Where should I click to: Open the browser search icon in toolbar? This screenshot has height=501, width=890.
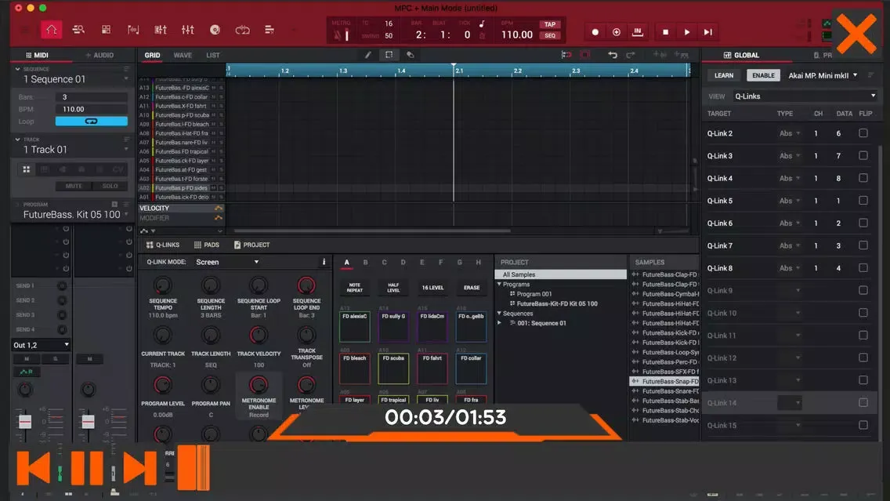click(78, 30)
